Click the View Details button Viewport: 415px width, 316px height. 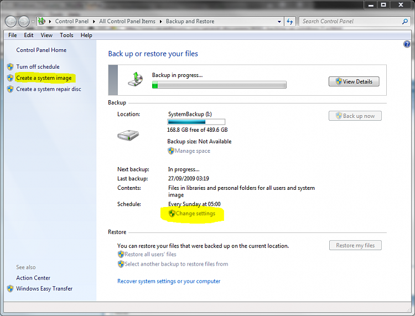click(x=354, y=81)
